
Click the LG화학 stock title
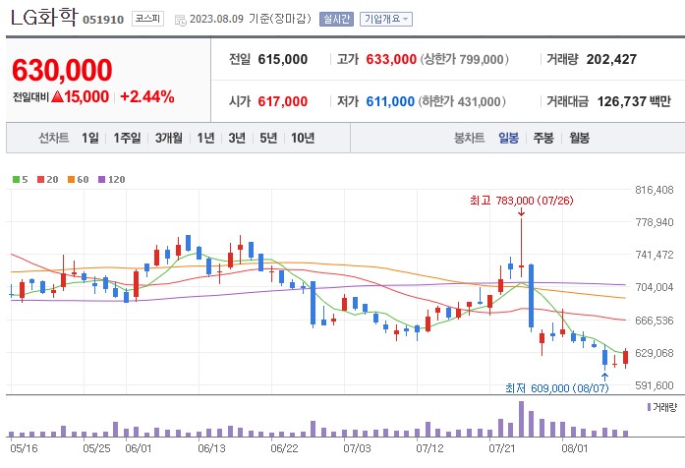point(43,17)
